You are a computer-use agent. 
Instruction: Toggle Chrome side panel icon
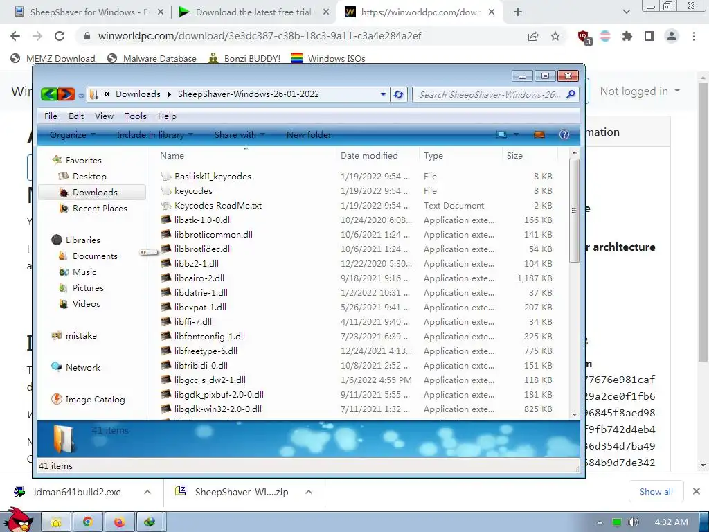pos(649,36)
